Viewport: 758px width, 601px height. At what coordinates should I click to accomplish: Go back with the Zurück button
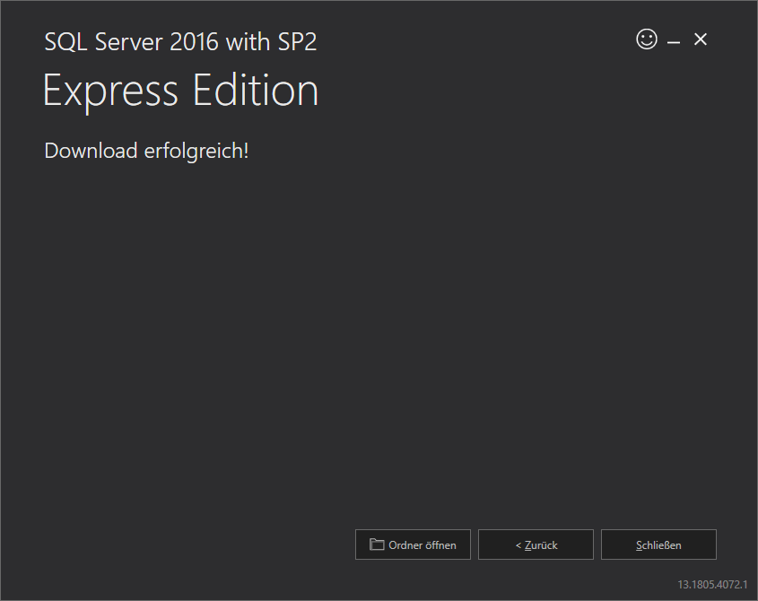536,544
